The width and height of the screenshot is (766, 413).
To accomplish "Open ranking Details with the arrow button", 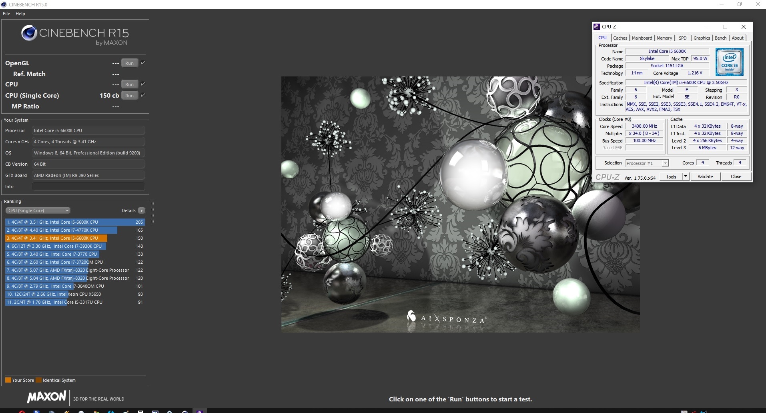I will (141, 211).
